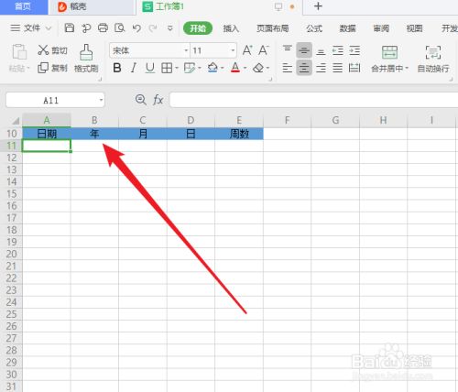Increase indent icon

354,50
